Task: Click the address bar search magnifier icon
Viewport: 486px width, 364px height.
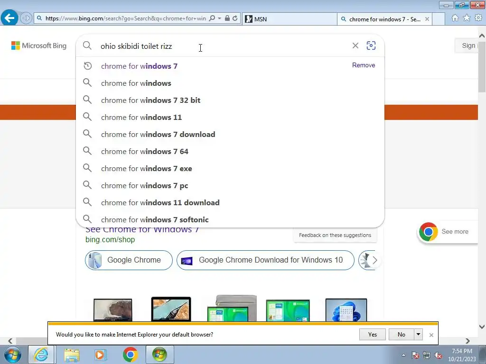Action: click(x=212, y=18)
